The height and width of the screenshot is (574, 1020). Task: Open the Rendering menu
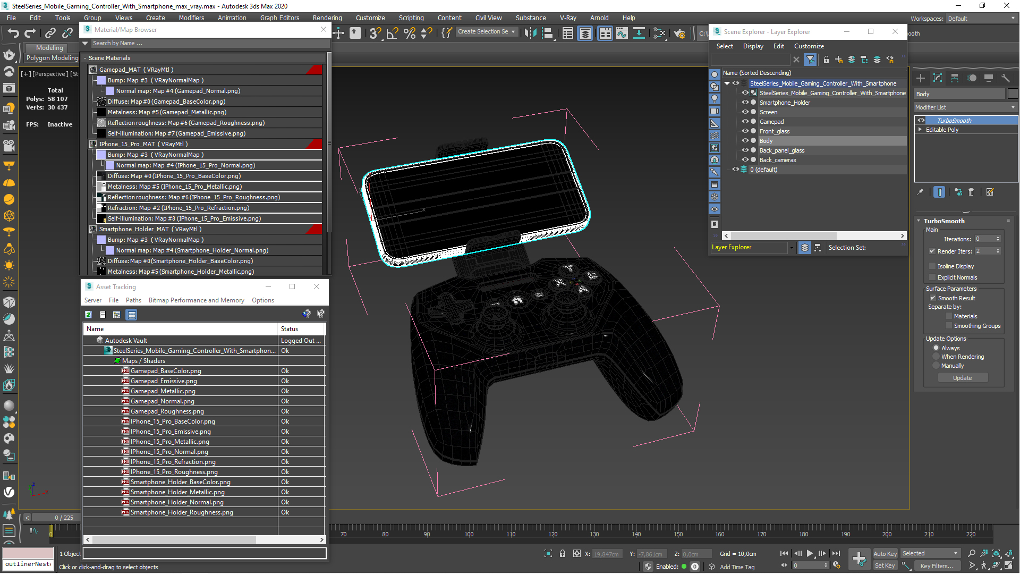tap(327, 18)
